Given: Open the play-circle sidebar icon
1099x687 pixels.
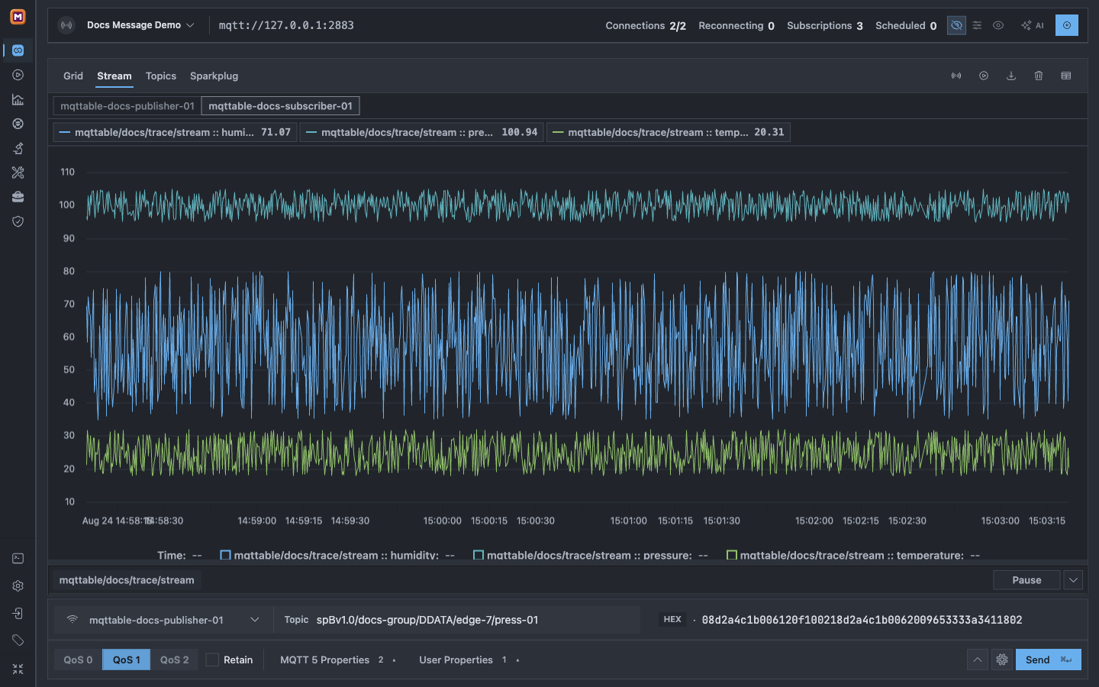Looking at the screenshot, I should 18,75.
